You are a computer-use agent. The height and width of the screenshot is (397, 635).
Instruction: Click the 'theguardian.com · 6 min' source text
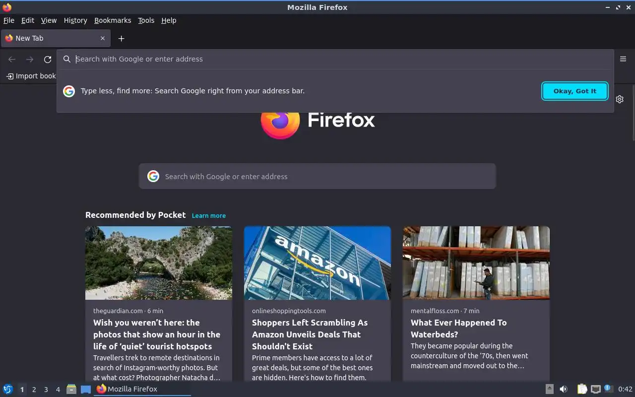(128, 311)
